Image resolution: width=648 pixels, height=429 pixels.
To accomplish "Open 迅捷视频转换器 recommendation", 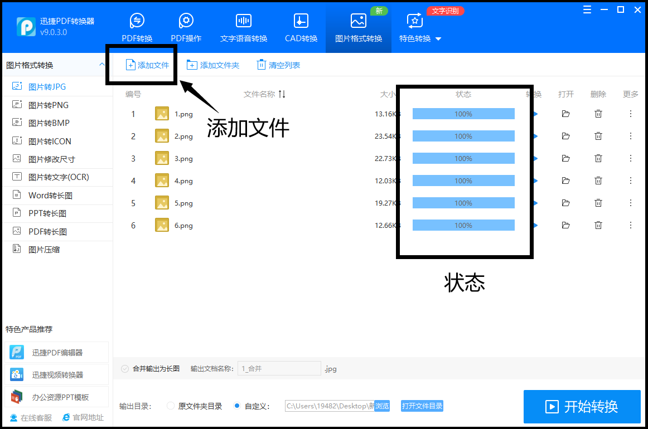I will tap(57, 375).
